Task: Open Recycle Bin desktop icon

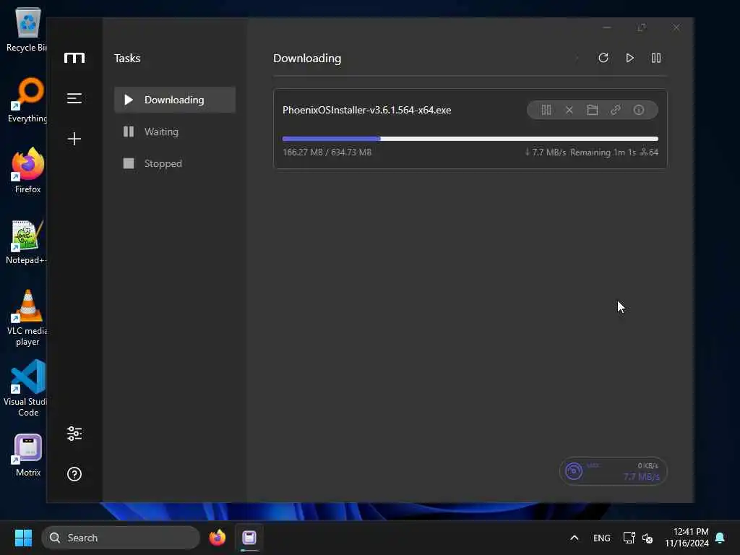Action: (27, 29)
